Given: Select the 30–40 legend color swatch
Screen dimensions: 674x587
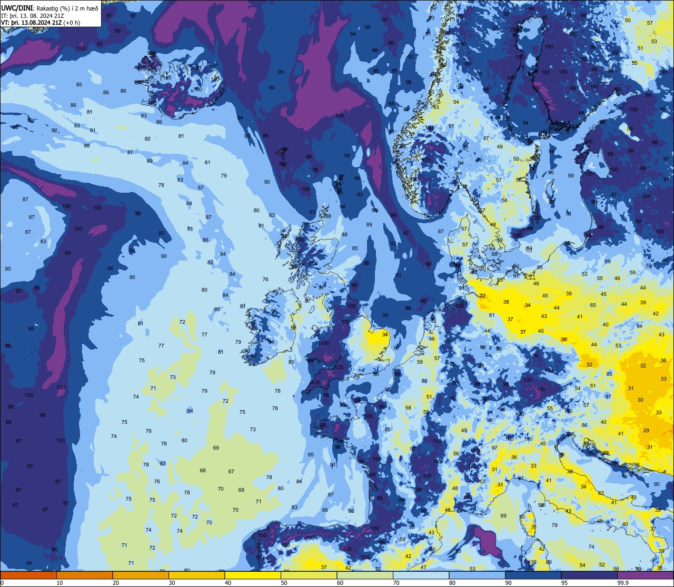Looking at the screenshot, I should click(x=196, y=575).
